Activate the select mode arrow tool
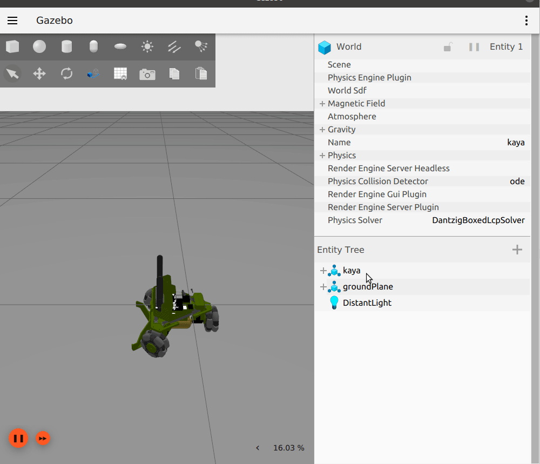The image size is (540, 464). pyautogui.click(x=12, y=73)
